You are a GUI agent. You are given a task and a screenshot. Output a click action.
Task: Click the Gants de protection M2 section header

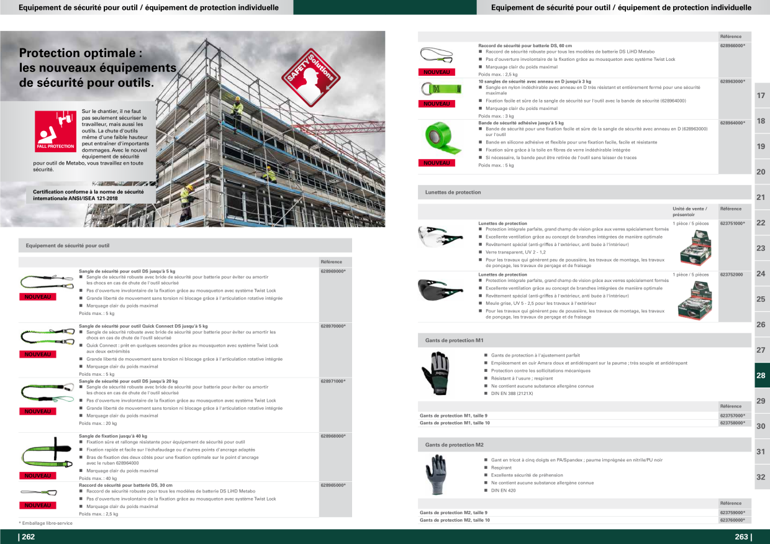pyautogui.click(x=584, y=445)
